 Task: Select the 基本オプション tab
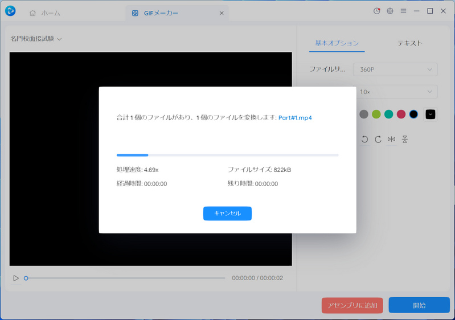(337, 43)
